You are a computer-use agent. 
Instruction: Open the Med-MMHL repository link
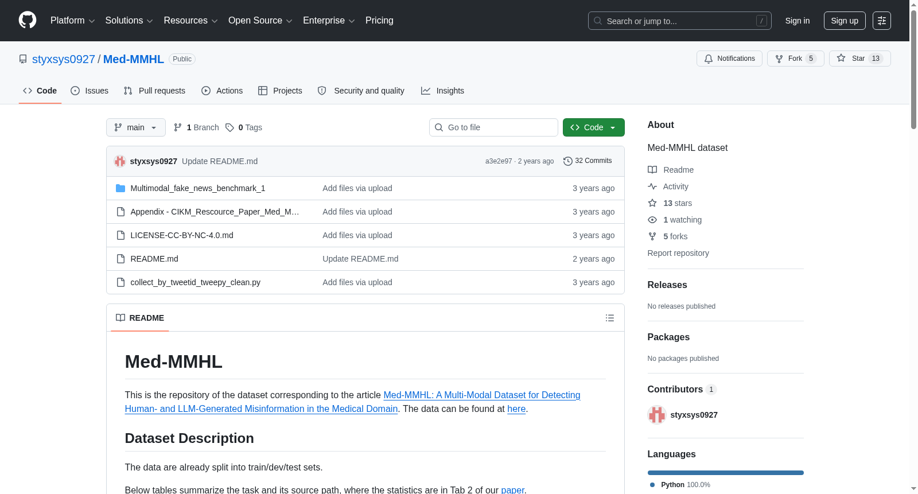(x=134, y=59)
